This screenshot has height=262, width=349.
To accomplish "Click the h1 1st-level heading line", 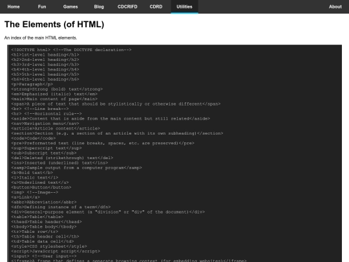I will pos(45,55).
